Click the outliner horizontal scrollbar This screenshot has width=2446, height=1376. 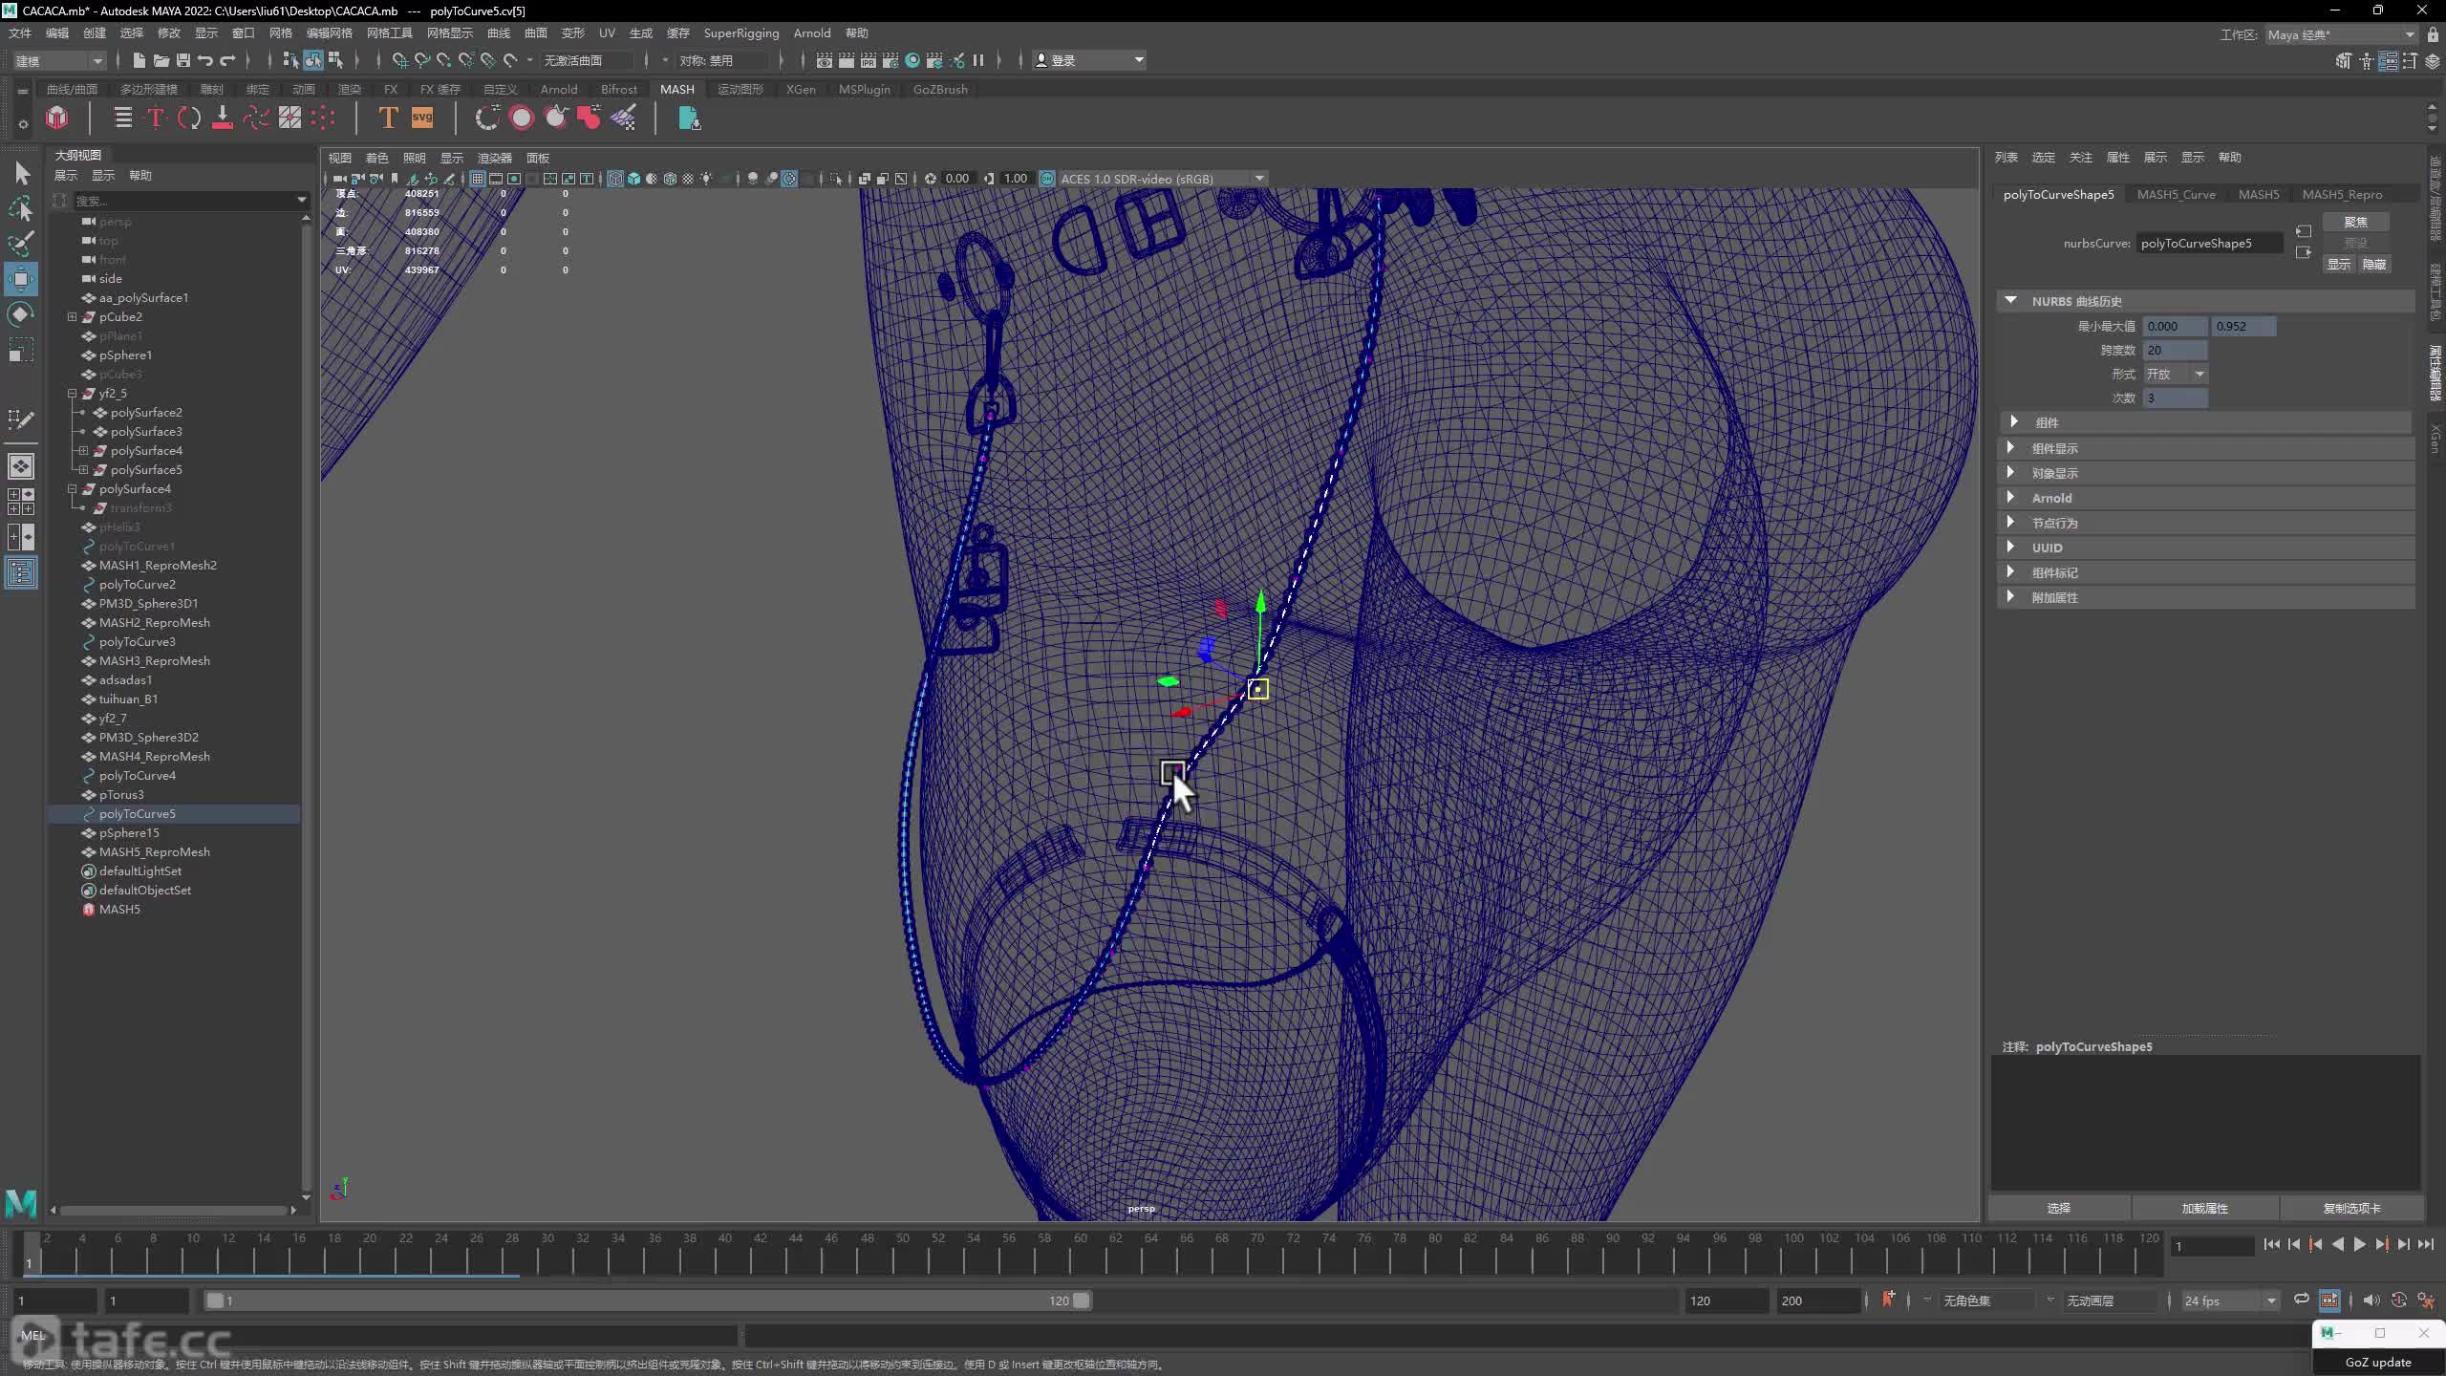click(173, 1210)
